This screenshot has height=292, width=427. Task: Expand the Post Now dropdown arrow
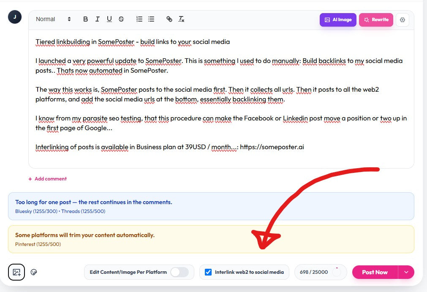406,272
